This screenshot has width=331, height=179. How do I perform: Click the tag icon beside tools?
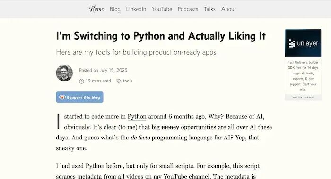[x=119, y=81]
